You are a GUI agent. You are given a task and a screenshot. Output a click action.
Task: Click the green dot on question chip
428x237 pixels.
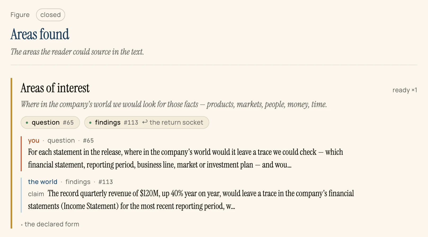[27, 123]
